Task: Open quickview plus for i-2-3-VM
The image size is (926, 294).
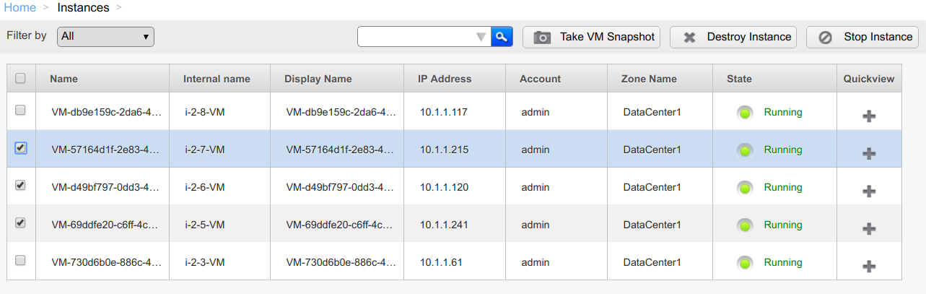Action: click(x=869, y=266)
